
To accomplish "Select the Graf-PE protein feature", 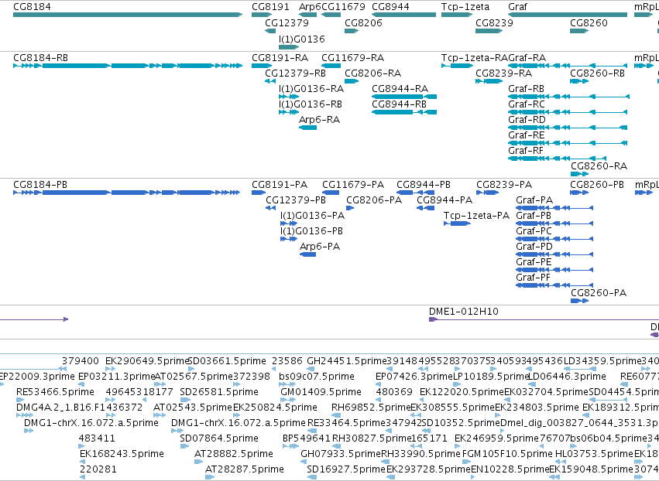I will point(554,270).
